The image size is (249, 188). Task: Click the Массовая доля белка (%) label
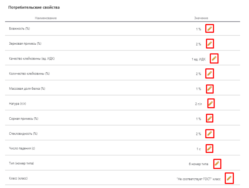point(27,89)
